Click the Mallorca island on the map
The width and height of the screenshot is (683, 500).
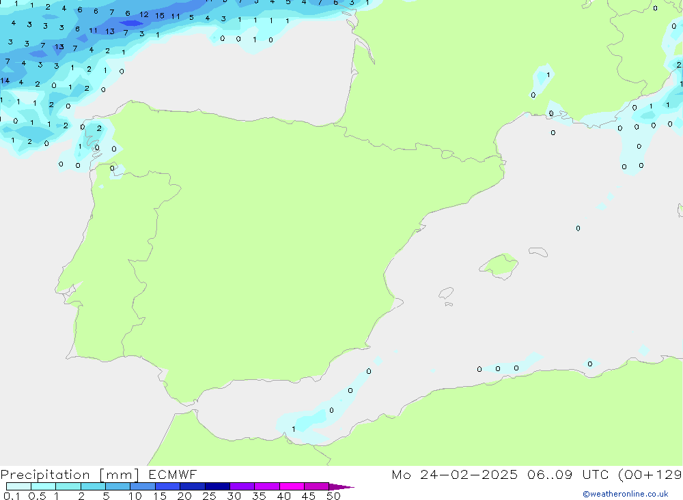(x=499, y=265)
